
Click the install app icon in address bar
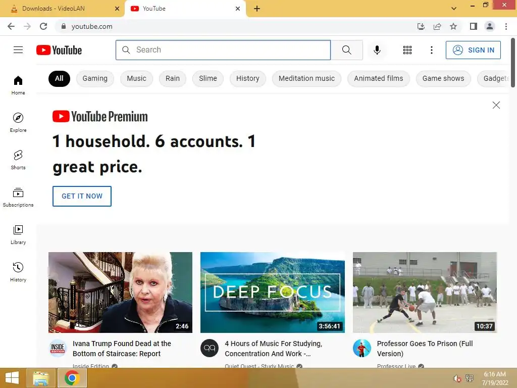point(421,26)
